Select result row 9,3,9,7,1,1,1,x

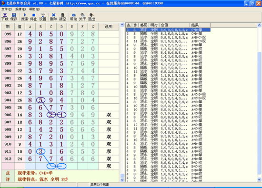(x=168, y=136)
